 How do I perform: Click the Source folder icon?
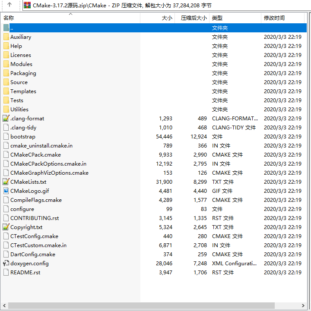point(6,82)
